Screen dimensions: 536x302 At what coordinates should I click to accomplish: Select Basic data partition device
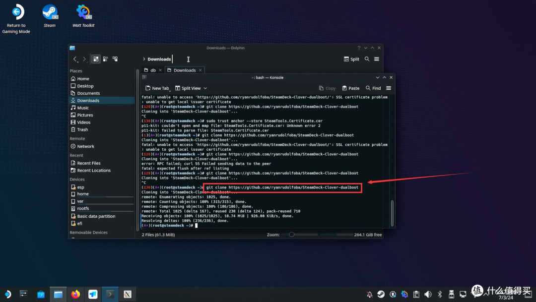pyautogui.click(x=96, y=216)
